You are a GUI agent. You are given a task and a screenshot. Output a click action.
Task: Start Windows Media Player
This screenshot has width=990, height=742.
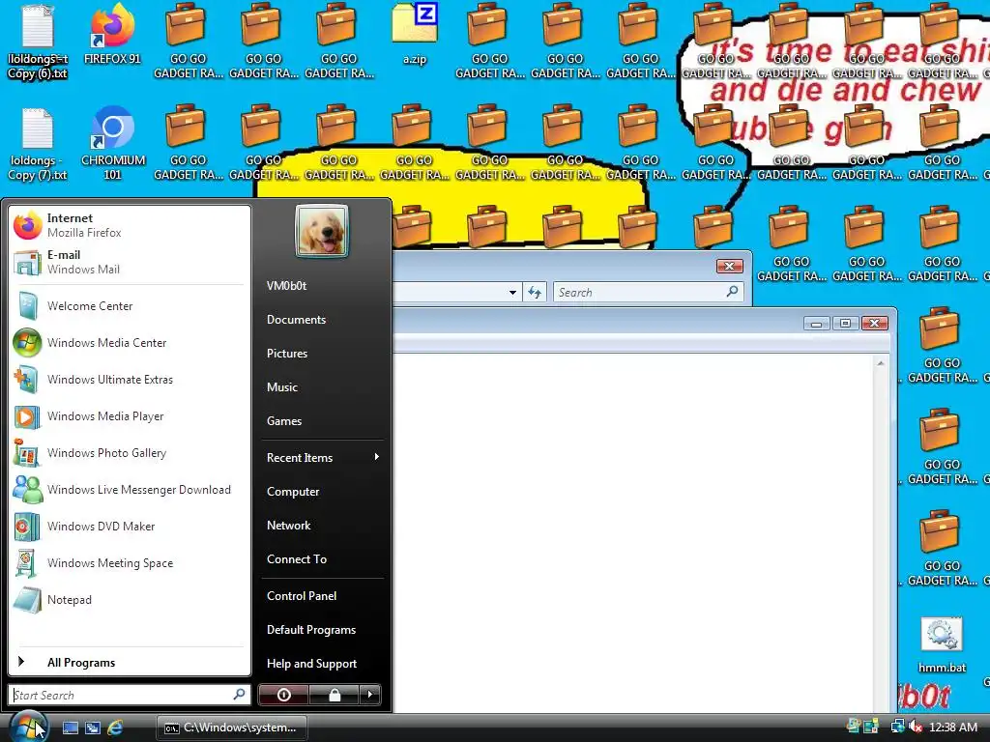coord(130,415)
